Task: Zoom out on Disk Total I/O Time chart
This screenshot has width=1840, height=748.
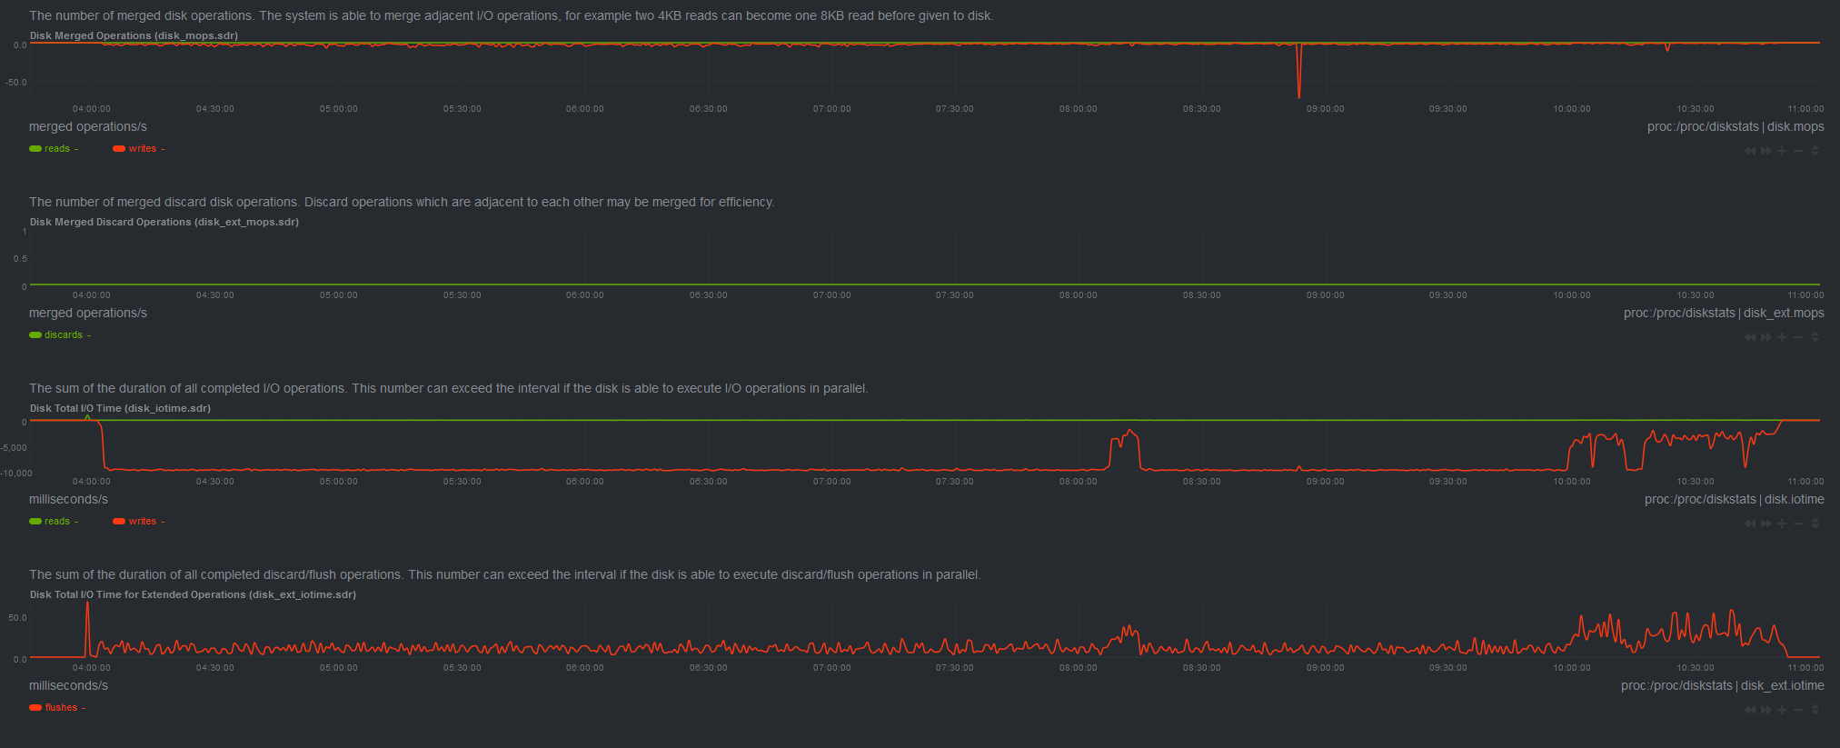Action: click(1798, 524)
